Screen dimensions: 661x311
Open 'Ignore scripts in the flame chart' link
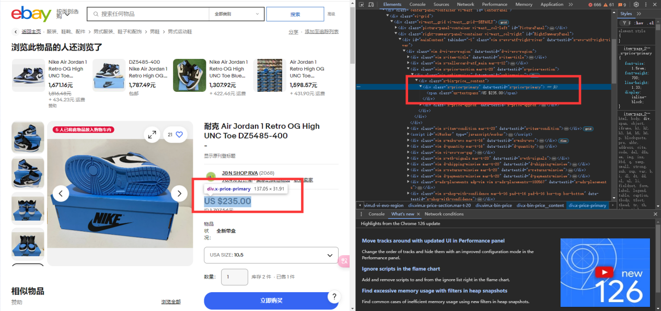pyautogui.click(x=401, y=269)
